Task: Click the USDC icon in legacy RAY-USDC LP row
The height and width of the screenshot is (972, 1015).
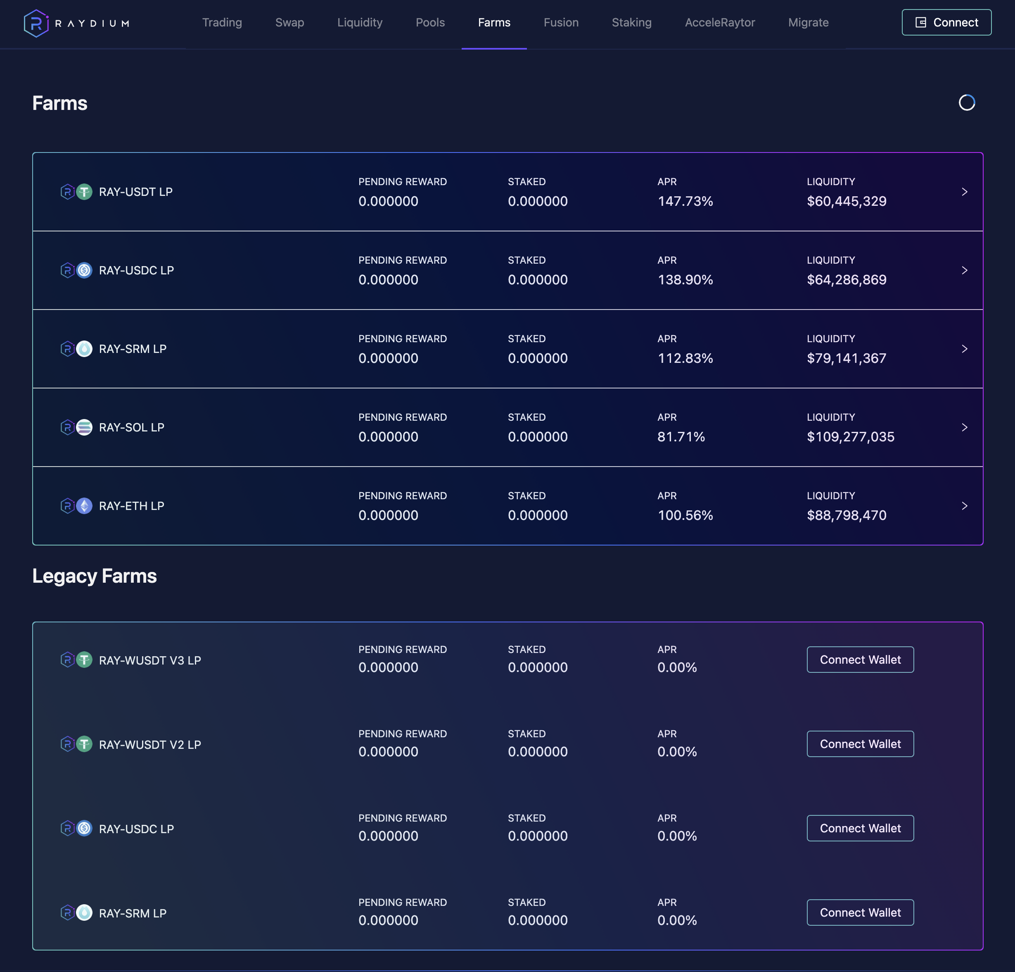Action: 84,829
